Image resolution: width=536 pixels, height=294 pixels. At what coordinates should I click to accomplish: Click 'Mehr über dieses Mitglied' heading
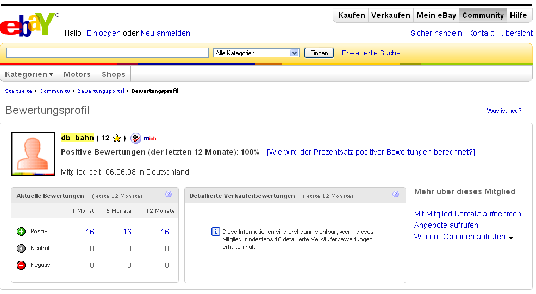coord(465,191)
